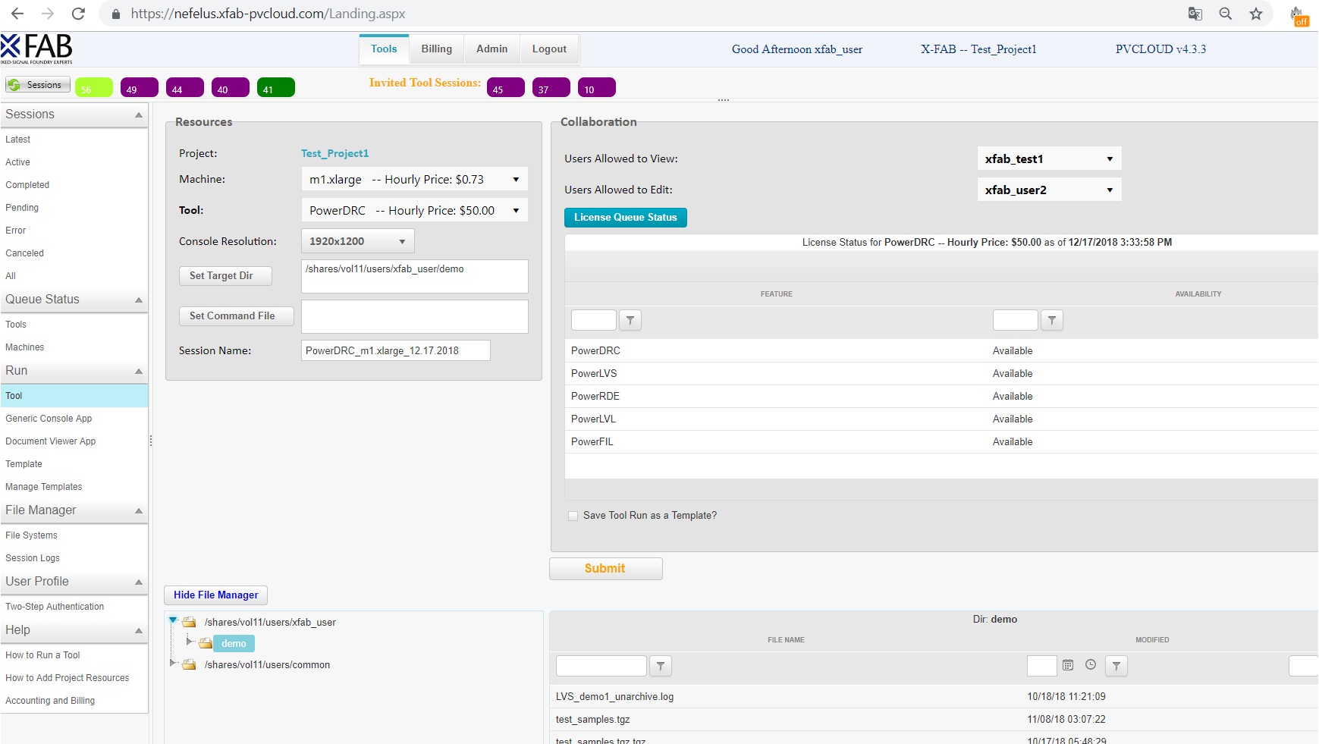Screen dimensions: 1319x744
Task: Check Save Tool Run as a Template
Action: [573, 516]
